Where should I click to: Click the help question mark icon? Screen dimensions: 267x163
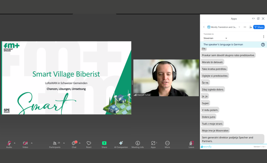(x=263, y=44)
